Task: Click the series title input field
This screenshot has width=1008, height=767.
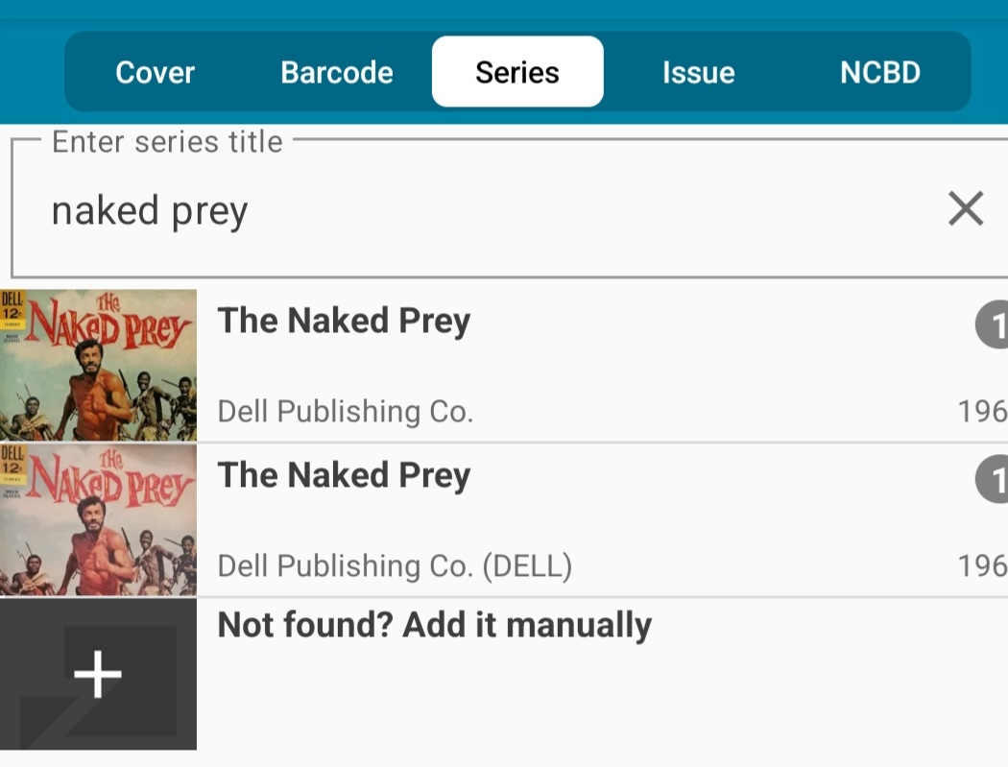Action: (509, 208)
